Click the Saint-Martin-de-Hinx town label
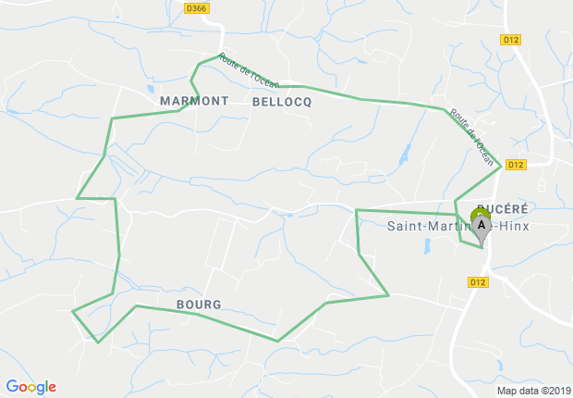 (458, 226)
